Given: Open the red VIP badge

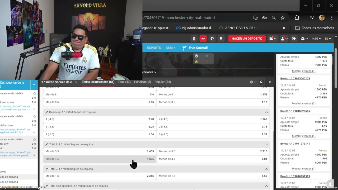Looking at the screenshot, I should click(203, 39).
